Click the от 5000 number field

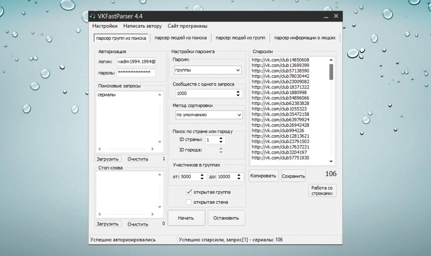[x=189, y=177]
